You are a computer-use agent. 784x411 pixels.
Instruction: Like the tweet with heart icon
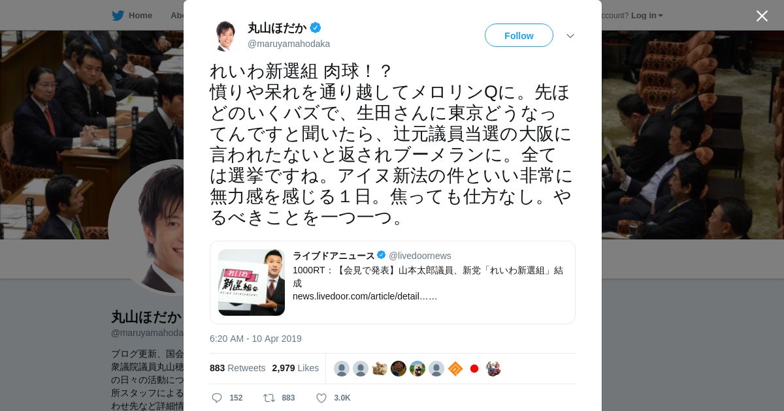(x=321, y=398)
